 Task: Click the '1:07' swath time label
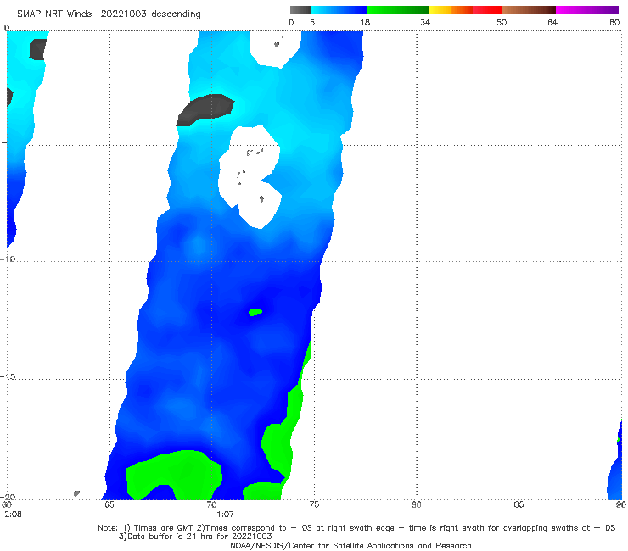tap(225, 515)
